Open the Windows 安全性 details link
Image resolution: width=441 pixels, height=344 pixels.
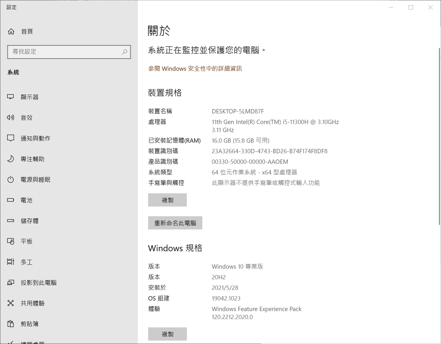(195, 69)
